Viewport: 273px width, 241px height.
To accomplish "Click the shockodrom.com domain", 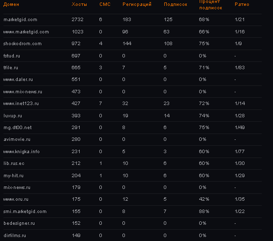I will [x=23, y=44].
